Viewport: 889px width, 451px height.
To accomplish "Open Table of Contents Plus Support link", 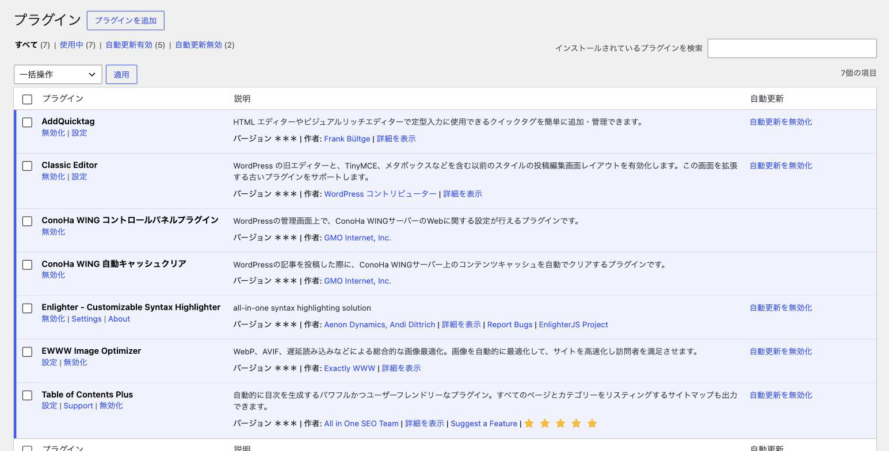I will (x=78, y=406).
